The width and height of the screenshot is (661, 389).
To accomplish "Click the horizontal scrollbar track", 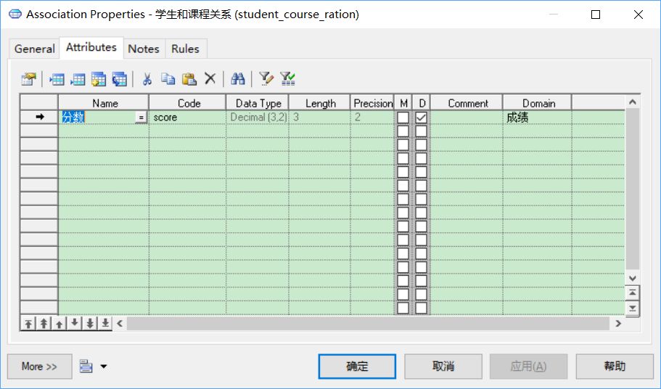I will pos(369,324).
